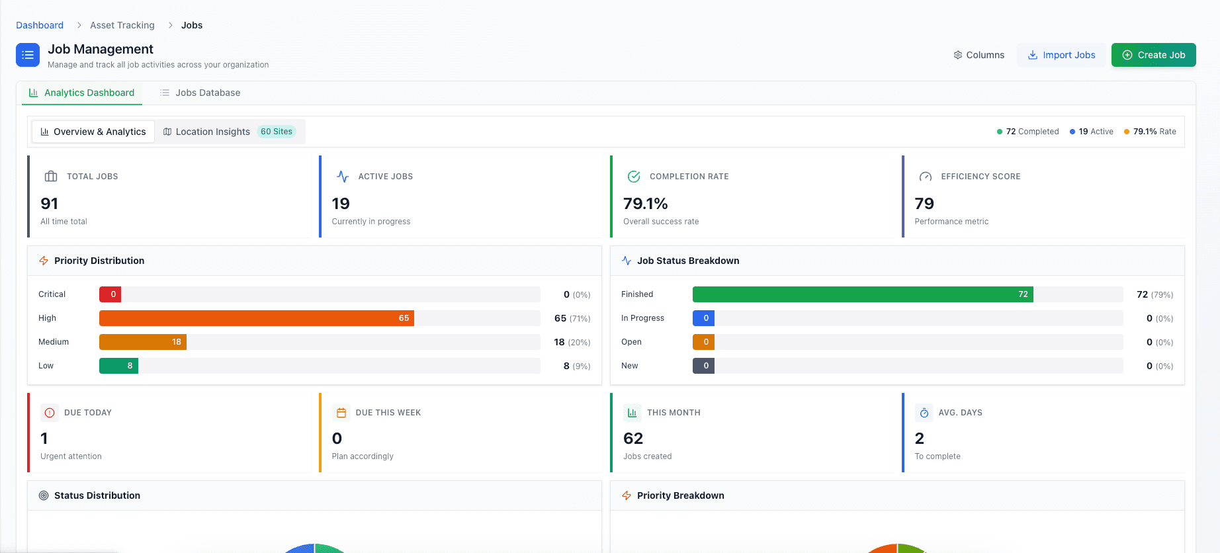
Task: Click the orange High priority bar
Action: pos(256,318)
